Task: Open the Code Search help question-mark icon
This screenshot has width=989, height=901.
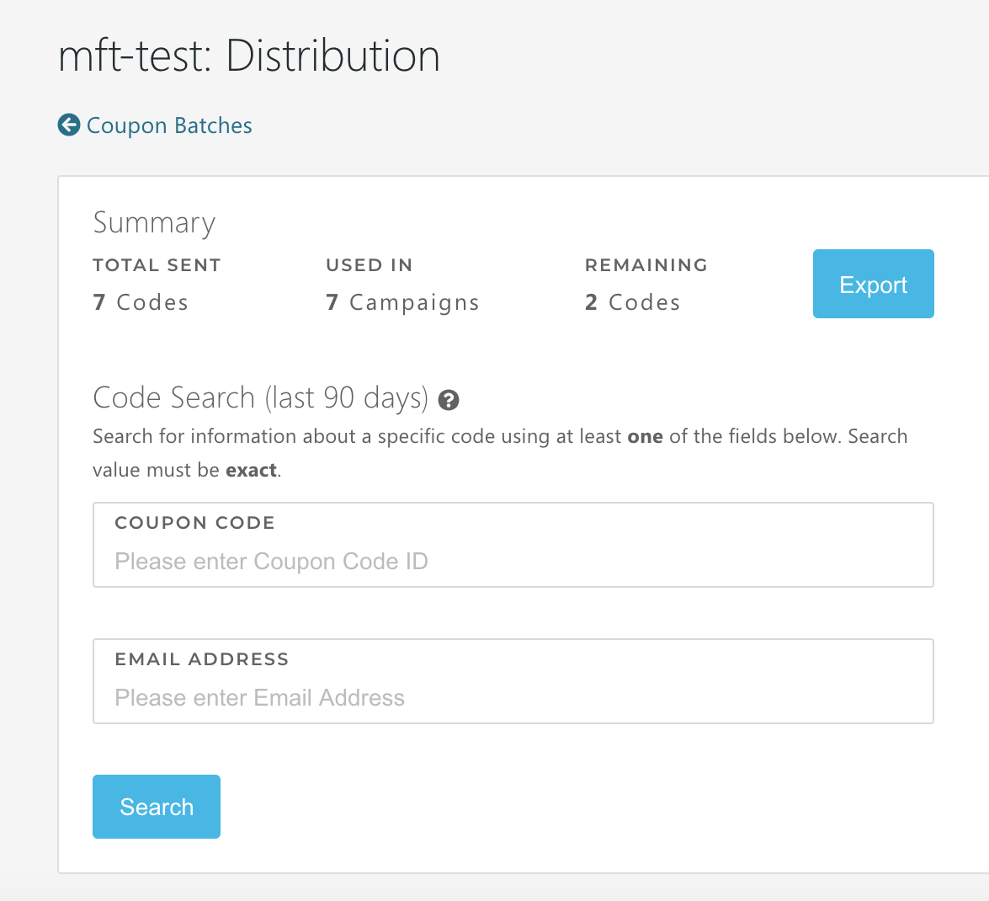Action: (449, 400)
